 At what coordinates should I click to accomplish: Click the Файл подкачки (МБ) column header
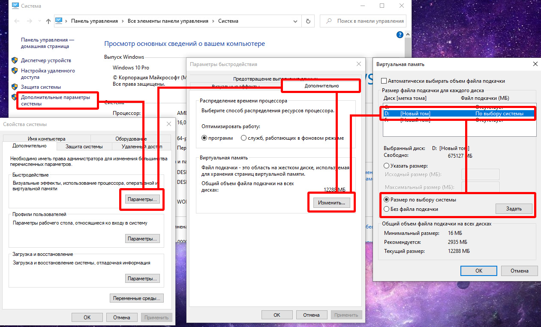[x=484, y=98]
